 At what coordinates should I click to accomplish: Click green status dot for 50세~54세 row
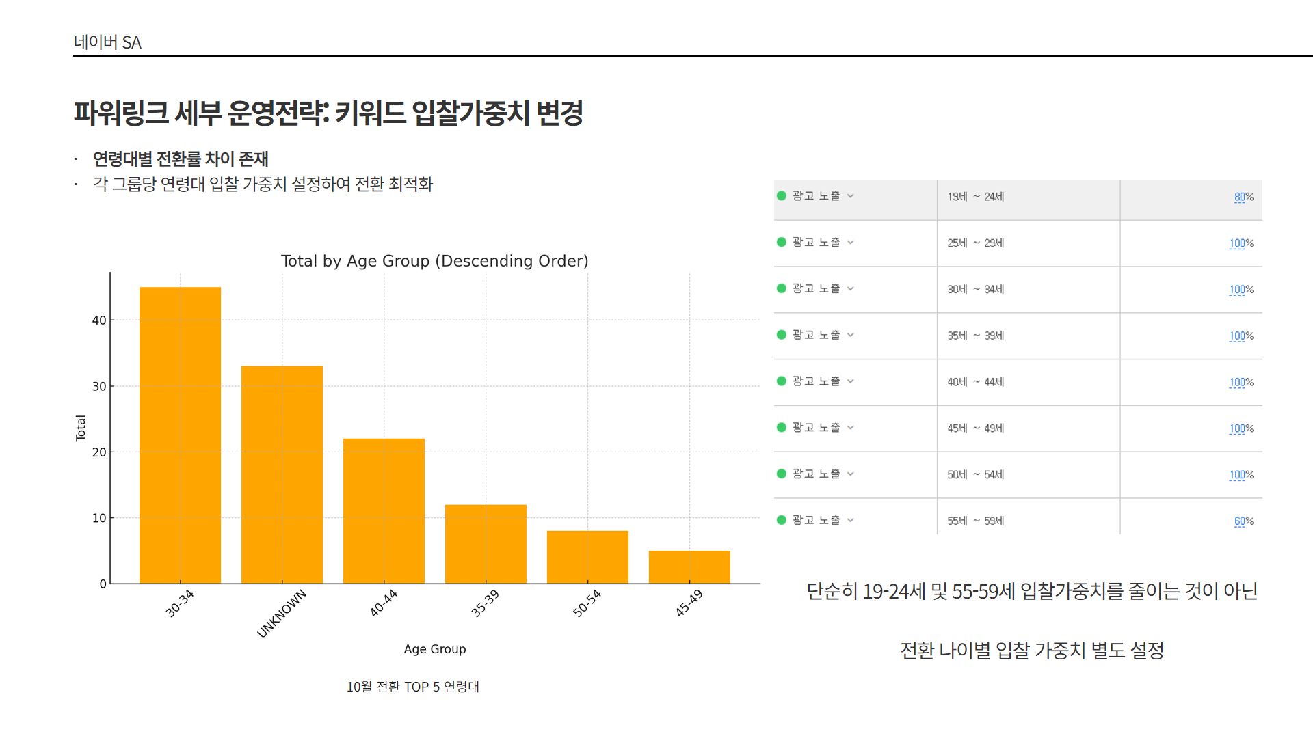[x=782, y=474]
